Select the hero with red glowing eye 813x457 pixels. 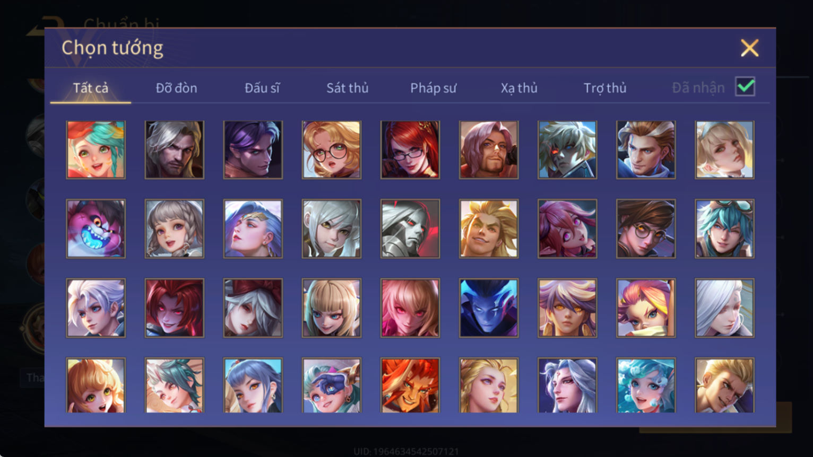click(x=567, y=150)
